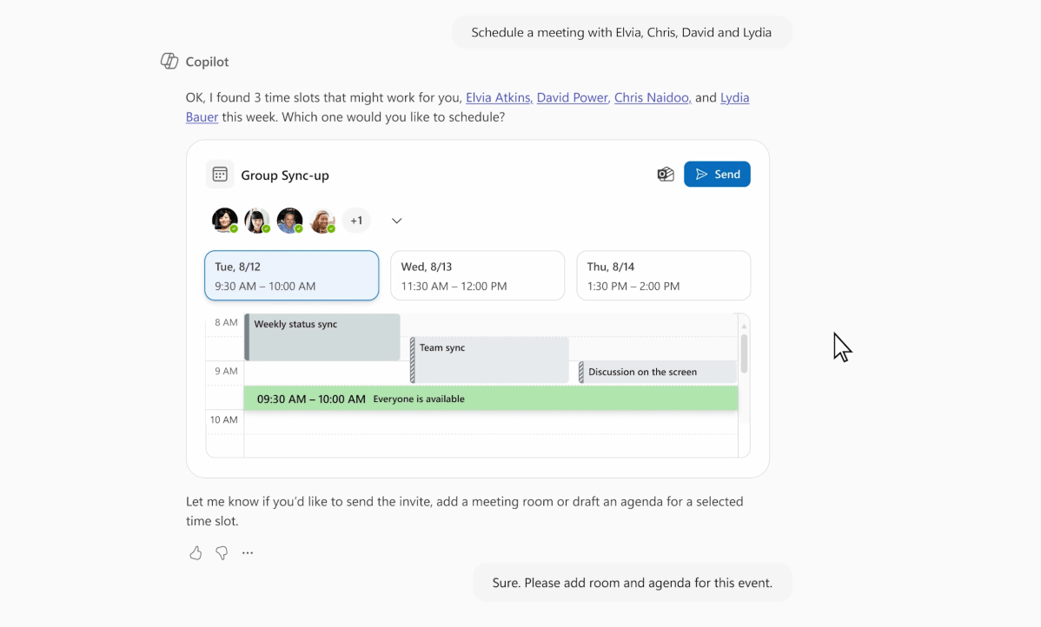Click the green Everyone is available slot
The height and width of the screenshot is (627, 1041).
click(491, 399)
